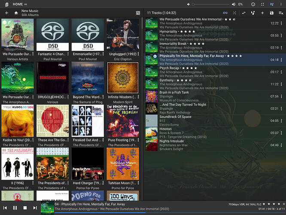Image resolution: width=286 pixels, height=215 pixels.
Task: Go to home screen via house icon
Action: coord(16,13)
